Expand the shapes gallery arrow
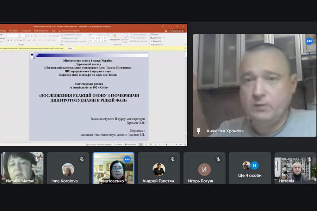 [108, 41]
